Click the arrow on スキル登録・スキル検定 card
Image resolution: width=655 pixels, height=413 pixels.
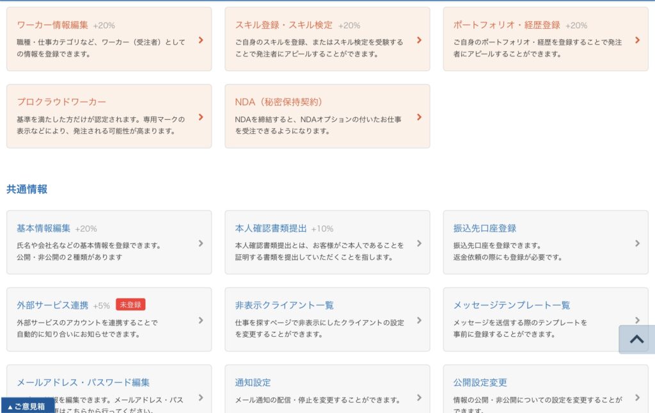[x=419, y=40]
